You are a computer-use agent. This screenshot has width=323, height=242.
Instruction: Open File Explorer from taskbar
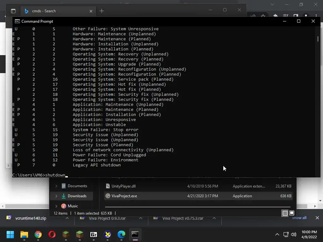[x=24, y=234]
